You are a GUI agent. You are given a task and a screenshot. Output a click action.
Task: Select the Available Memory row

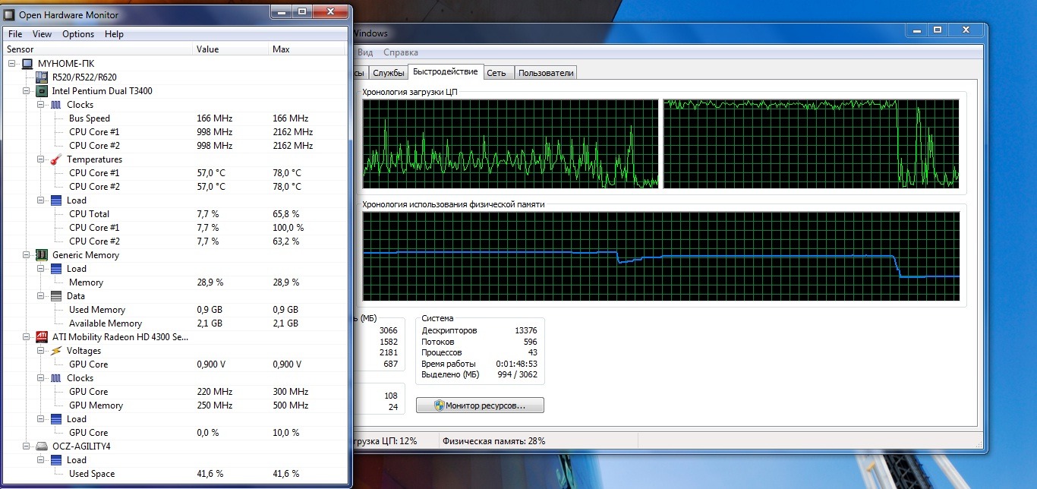pos(175,323)
